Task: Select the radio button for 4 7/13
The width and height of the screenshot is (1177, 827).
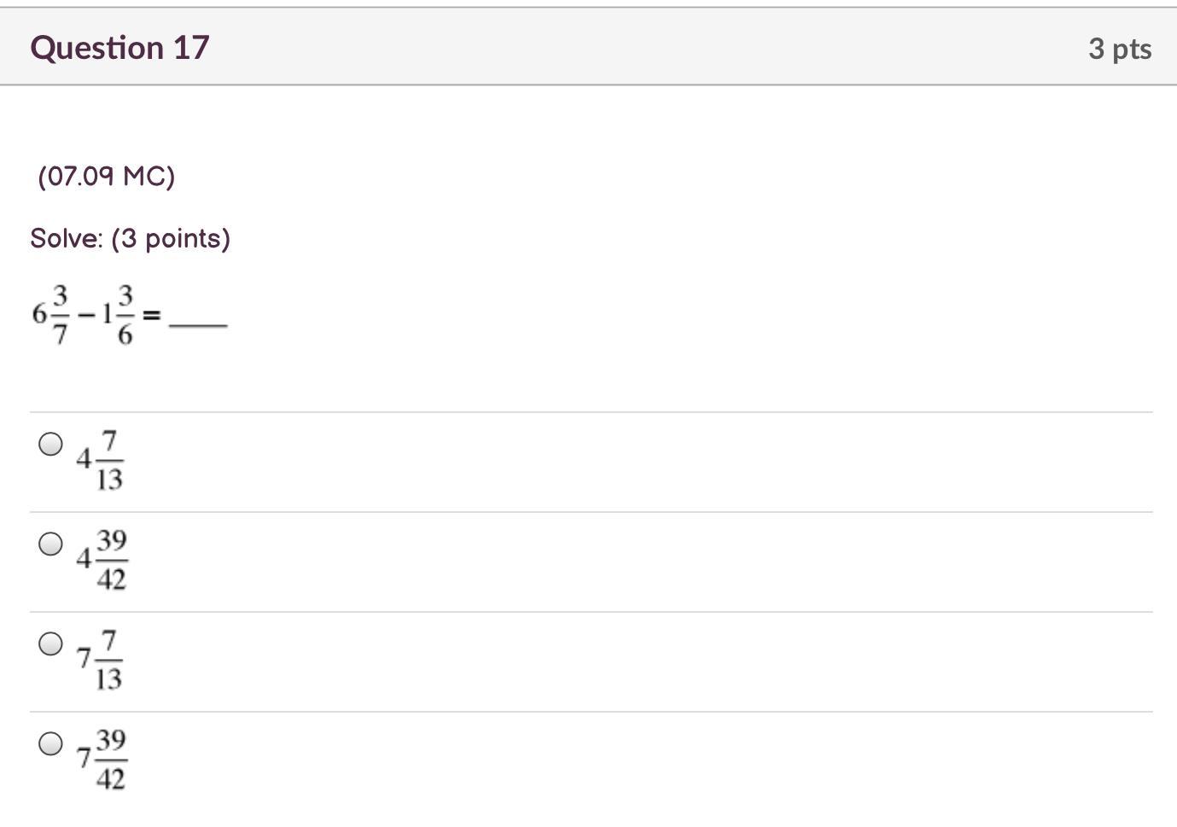Action: pos(50,444)
